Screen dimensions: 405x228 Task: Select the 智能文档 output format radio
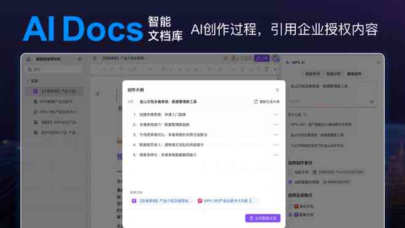point(291,215)
